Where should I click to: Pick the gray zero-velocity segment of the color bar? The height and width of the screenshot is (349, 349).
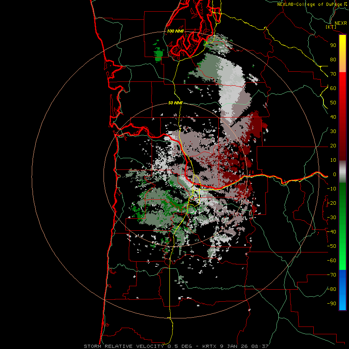[x=342, y=172]
